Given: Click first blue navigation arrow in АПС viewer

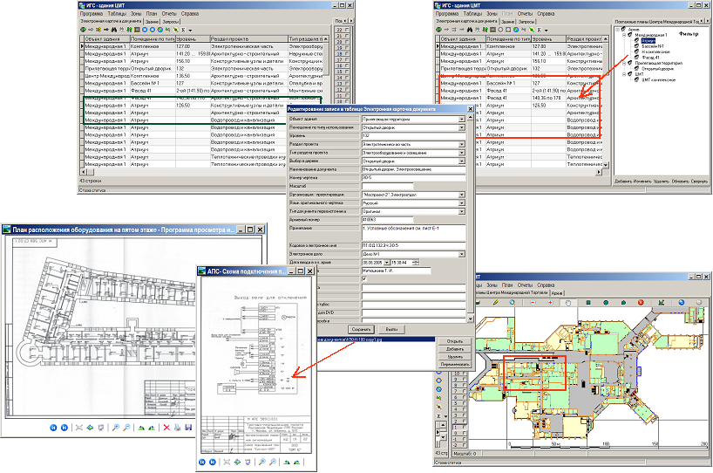Looking at the screenshot, I should tap(202, 462).
